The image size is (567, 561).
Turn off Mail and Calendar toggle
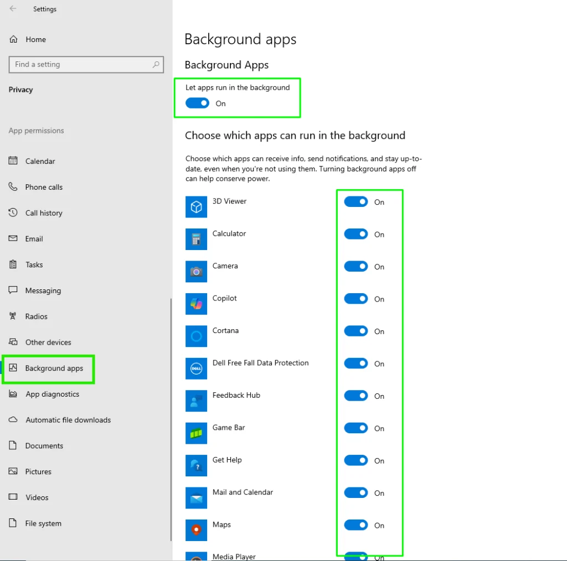point(356,493)
